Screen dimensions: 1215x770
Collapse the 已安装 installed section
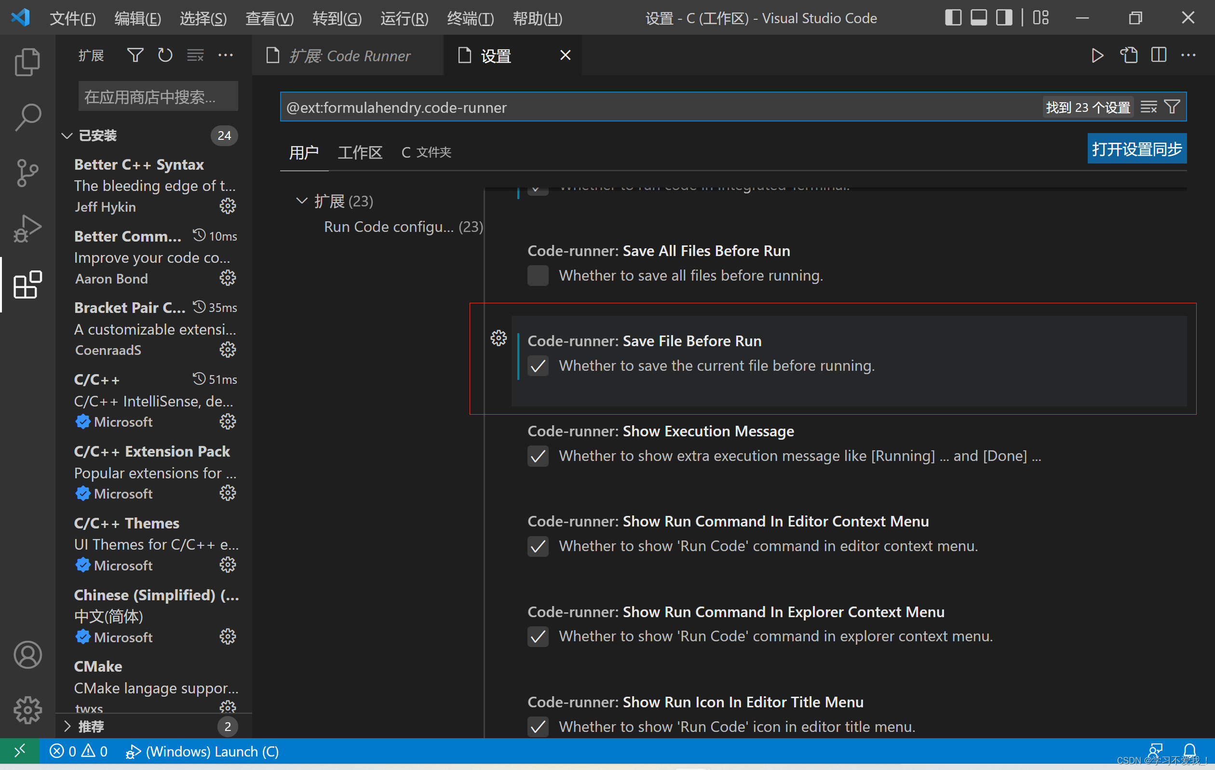point(67,136)
